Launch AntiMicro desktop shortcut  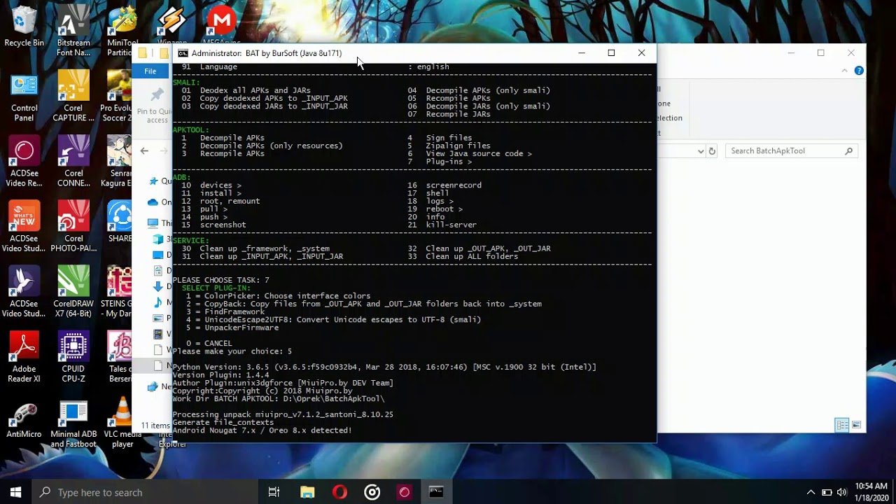point(24,421)
